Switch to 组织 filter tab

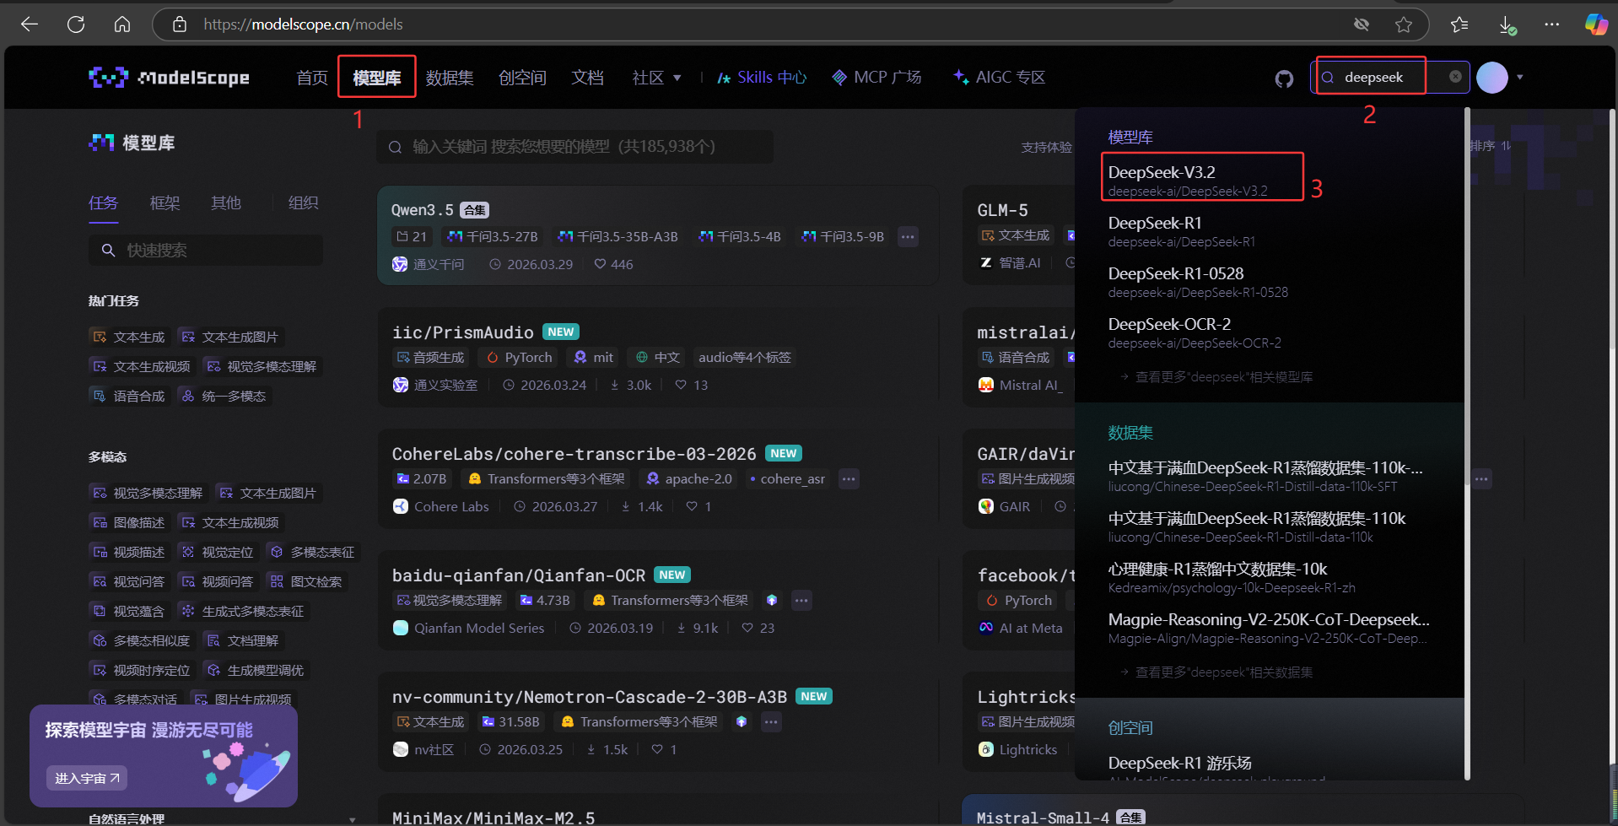point(303,202)
